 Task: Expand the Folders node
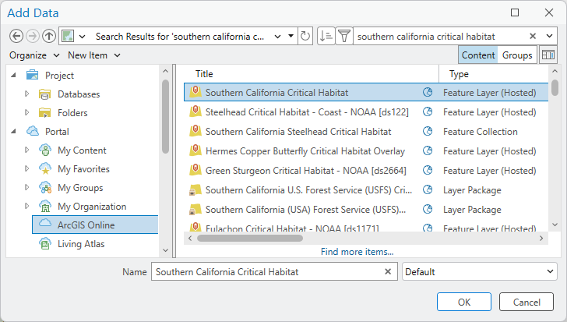(x=26, y=112)
